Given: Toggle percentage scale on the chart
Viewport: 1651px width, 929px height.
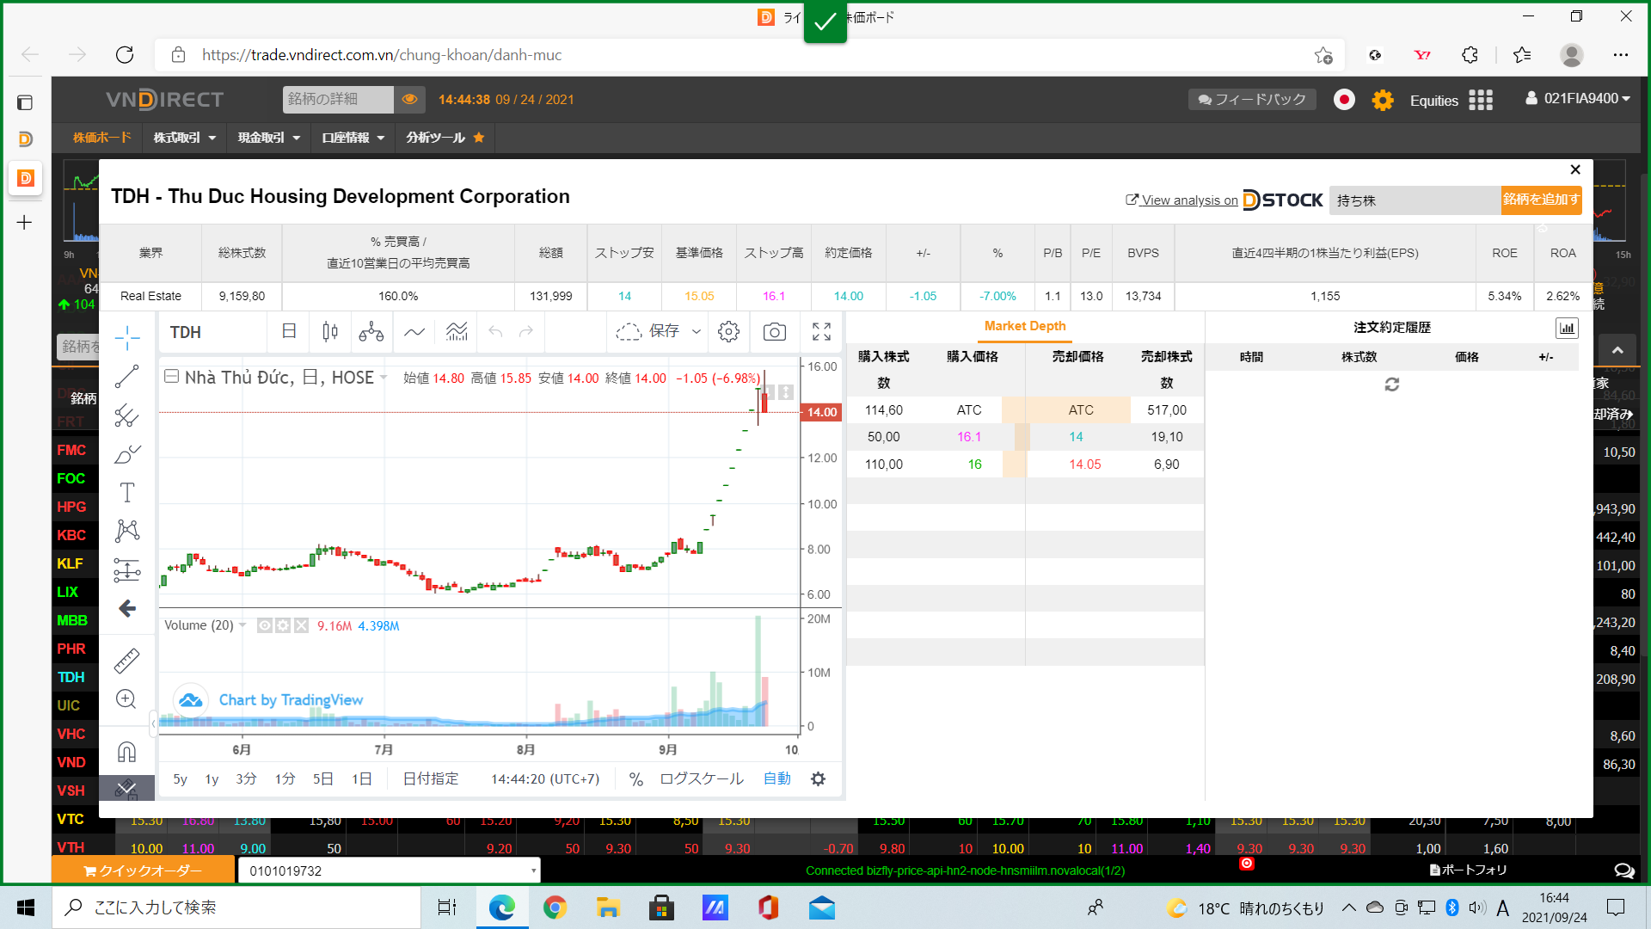Looking at the screenshot, I should (636, 779).
